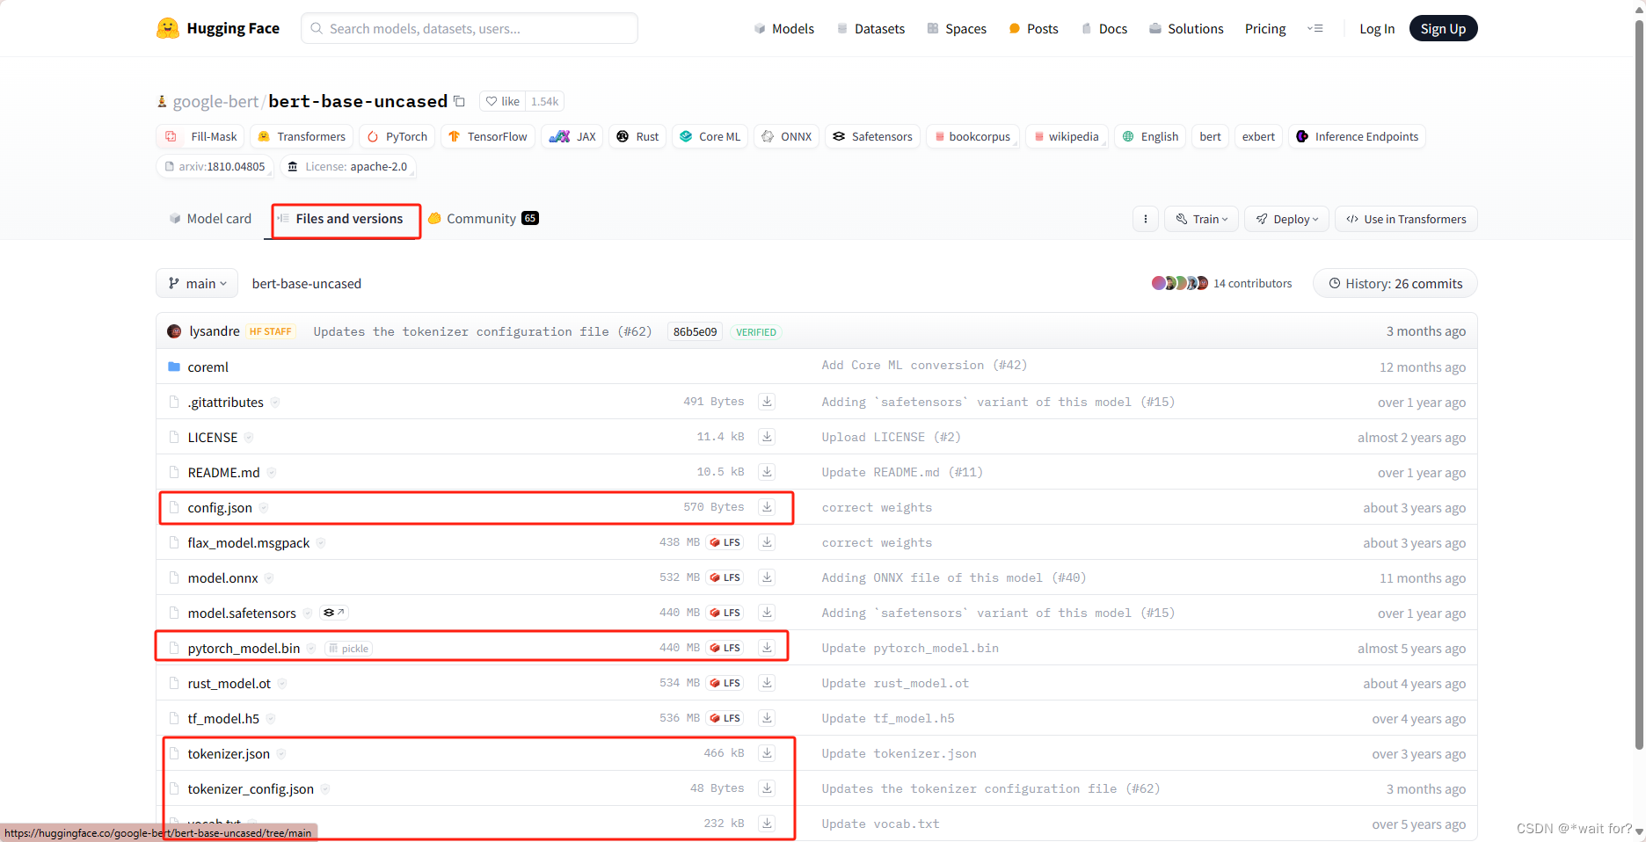View History: 26 commits

click(1394, 283)
